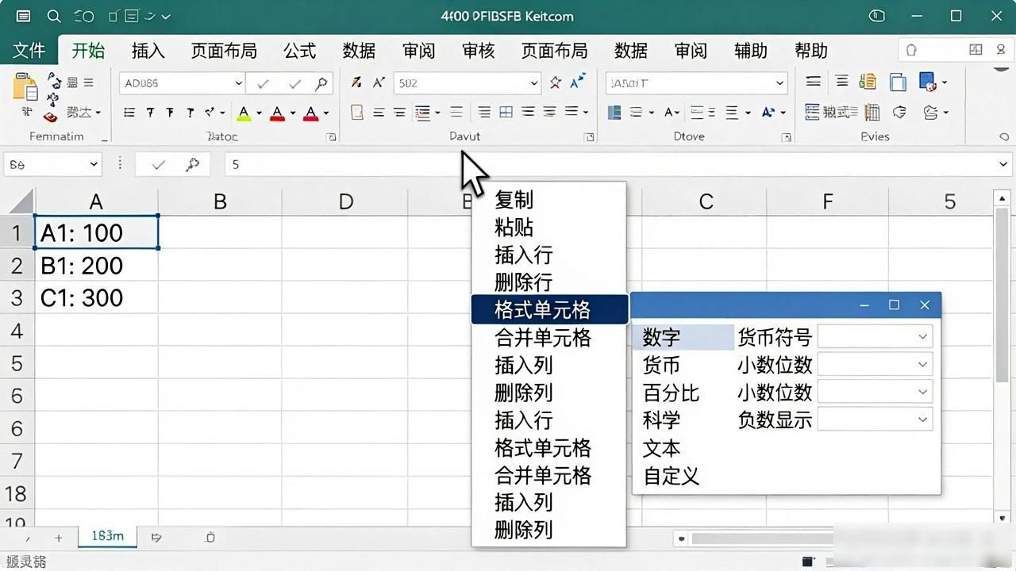
Task: Click the confirm checkmark in formula bar
Action: point(158,164)
